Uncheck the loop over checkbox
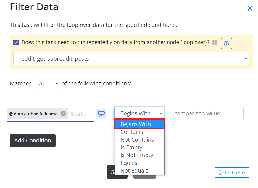Viewport: 258px width, 188px height. (x=16, y=42)
